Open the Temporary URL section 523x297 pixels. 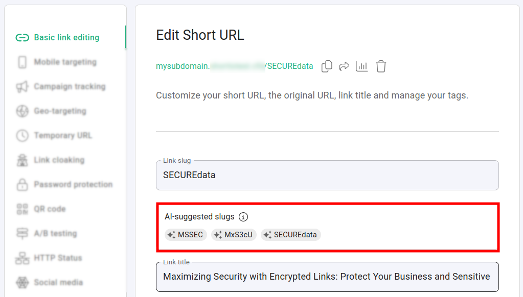[x=63, y=136]
